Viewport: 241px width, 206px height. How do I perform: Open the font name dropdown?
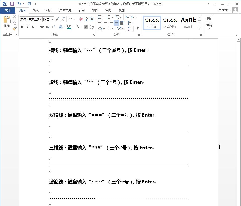[x=40, y=19]
